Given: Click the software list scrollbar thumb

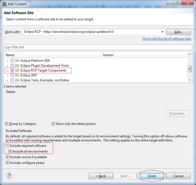Looking at the screenshot, I should coord(190,69).
